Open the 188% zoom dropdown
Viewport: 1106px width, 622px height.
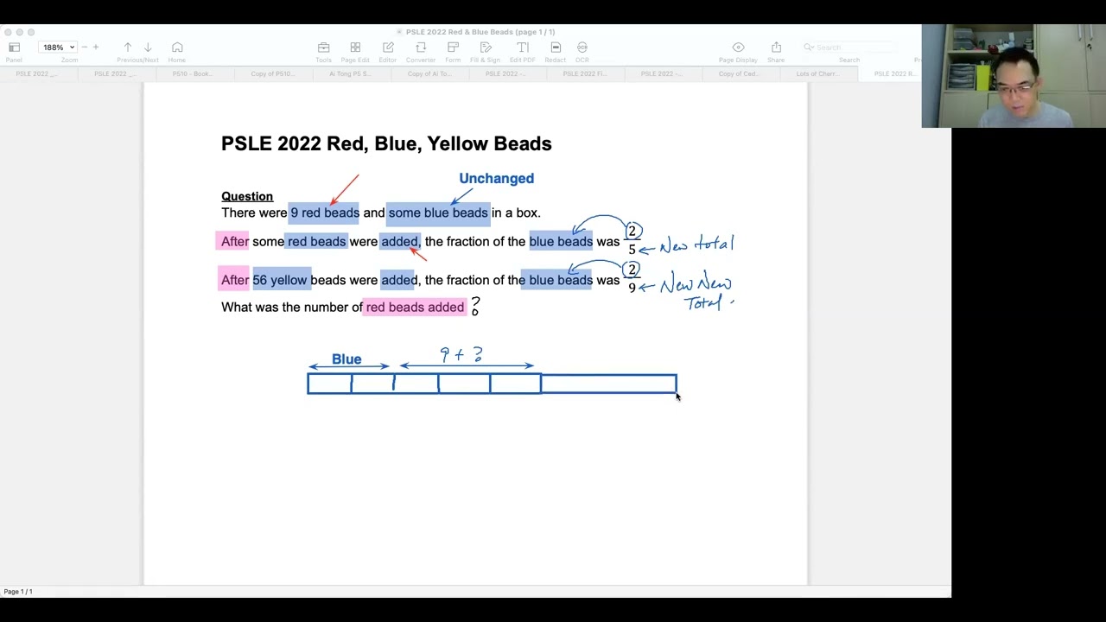tap(59, 48)
